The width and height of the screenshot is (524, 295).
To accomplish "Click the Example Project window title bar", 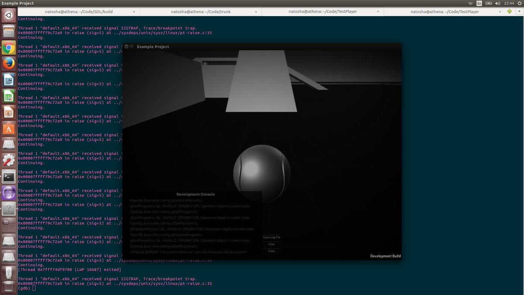I will point(262,46).
